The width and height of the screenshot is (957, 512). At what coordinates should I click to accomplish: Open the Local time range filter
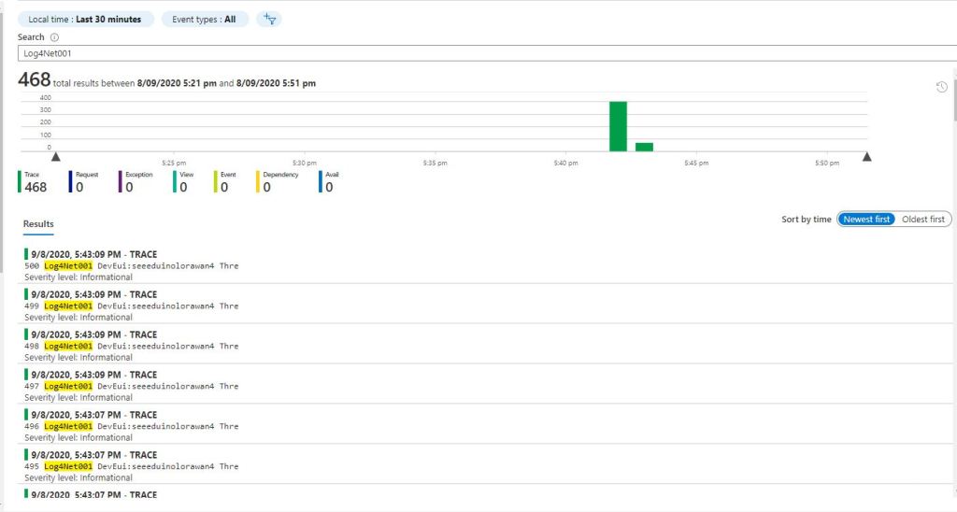tap(85, 19)
